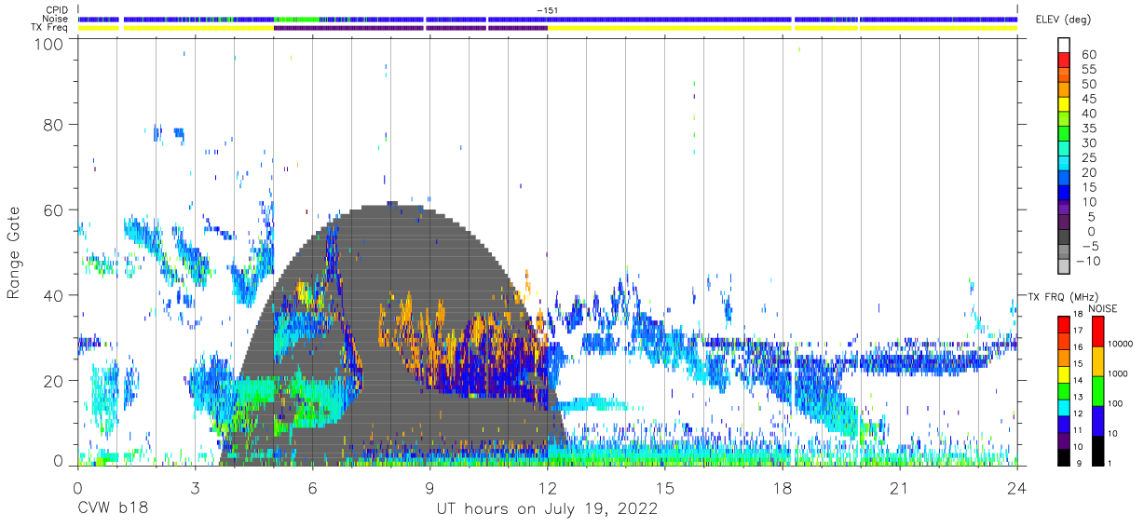Pick the black bottom swatch of TX FRQ colorbar
Screen dimensions: 1144x528
pos(1063,459)
